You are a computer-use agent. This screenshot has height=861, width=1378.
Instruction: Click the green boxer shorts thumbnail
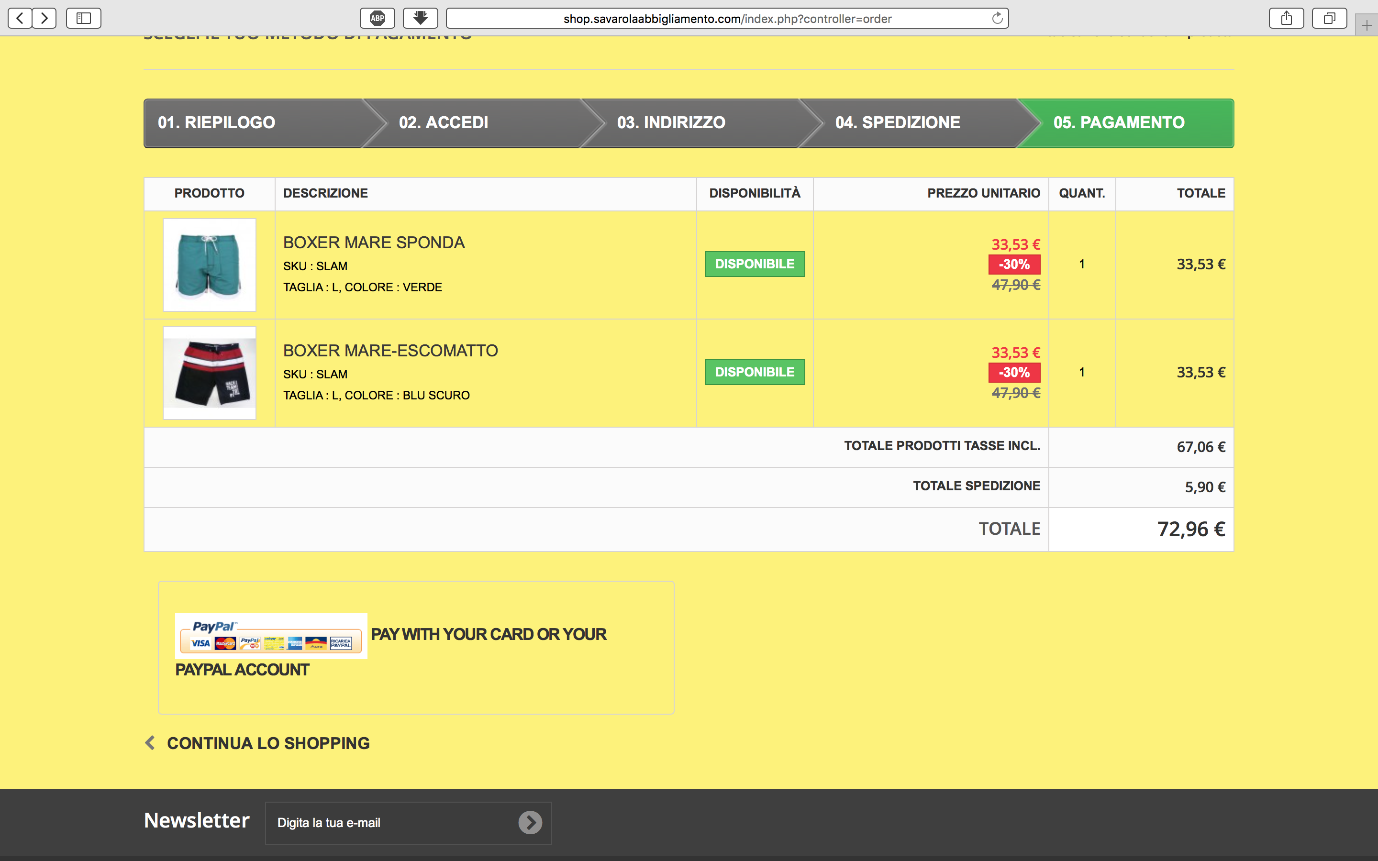click(x=210, y=265)
